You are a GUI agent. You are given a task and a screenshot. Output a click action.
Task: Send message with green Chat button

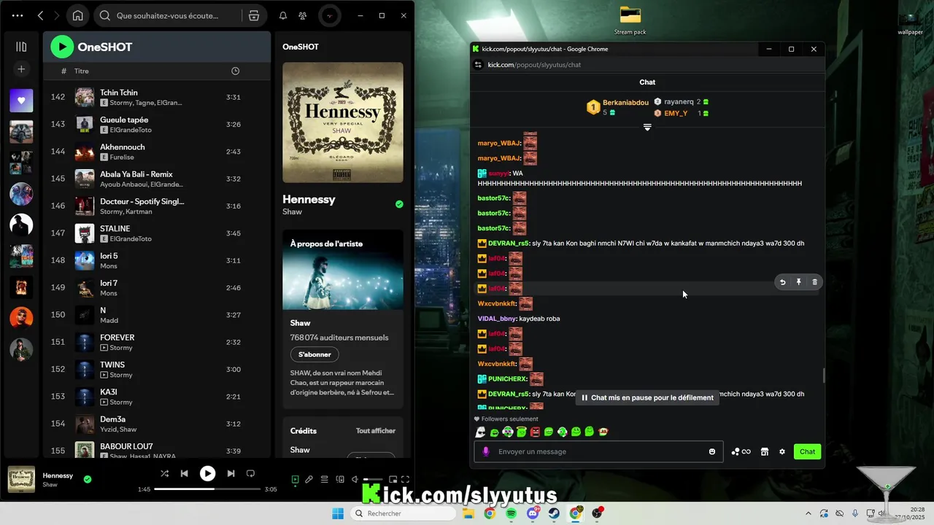point(807,451)
